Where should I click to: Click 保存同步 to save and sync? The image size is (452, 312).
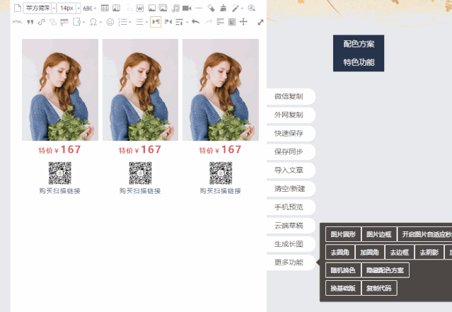291,152
